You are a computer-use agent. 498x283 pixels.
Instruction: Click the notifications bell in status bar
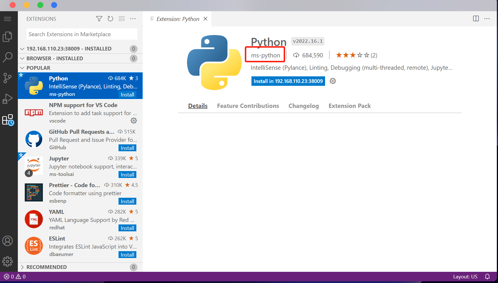(487, 277)
